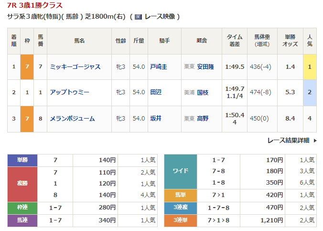Click the 馬連 payout label
Screen dimensions: 323x231
pos(22,220)
